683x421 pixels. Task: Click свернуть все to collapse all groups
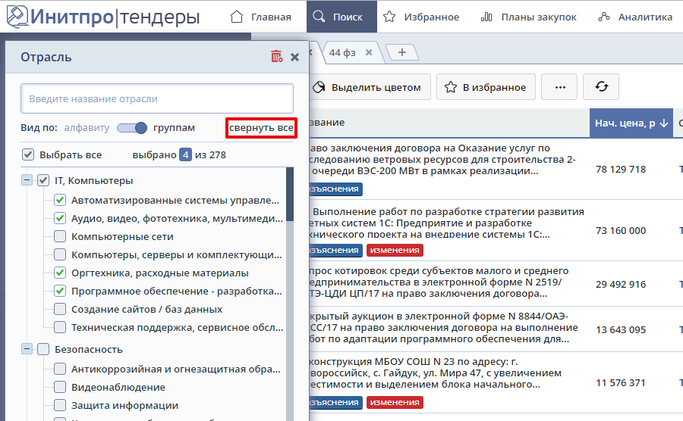[261, 128]
